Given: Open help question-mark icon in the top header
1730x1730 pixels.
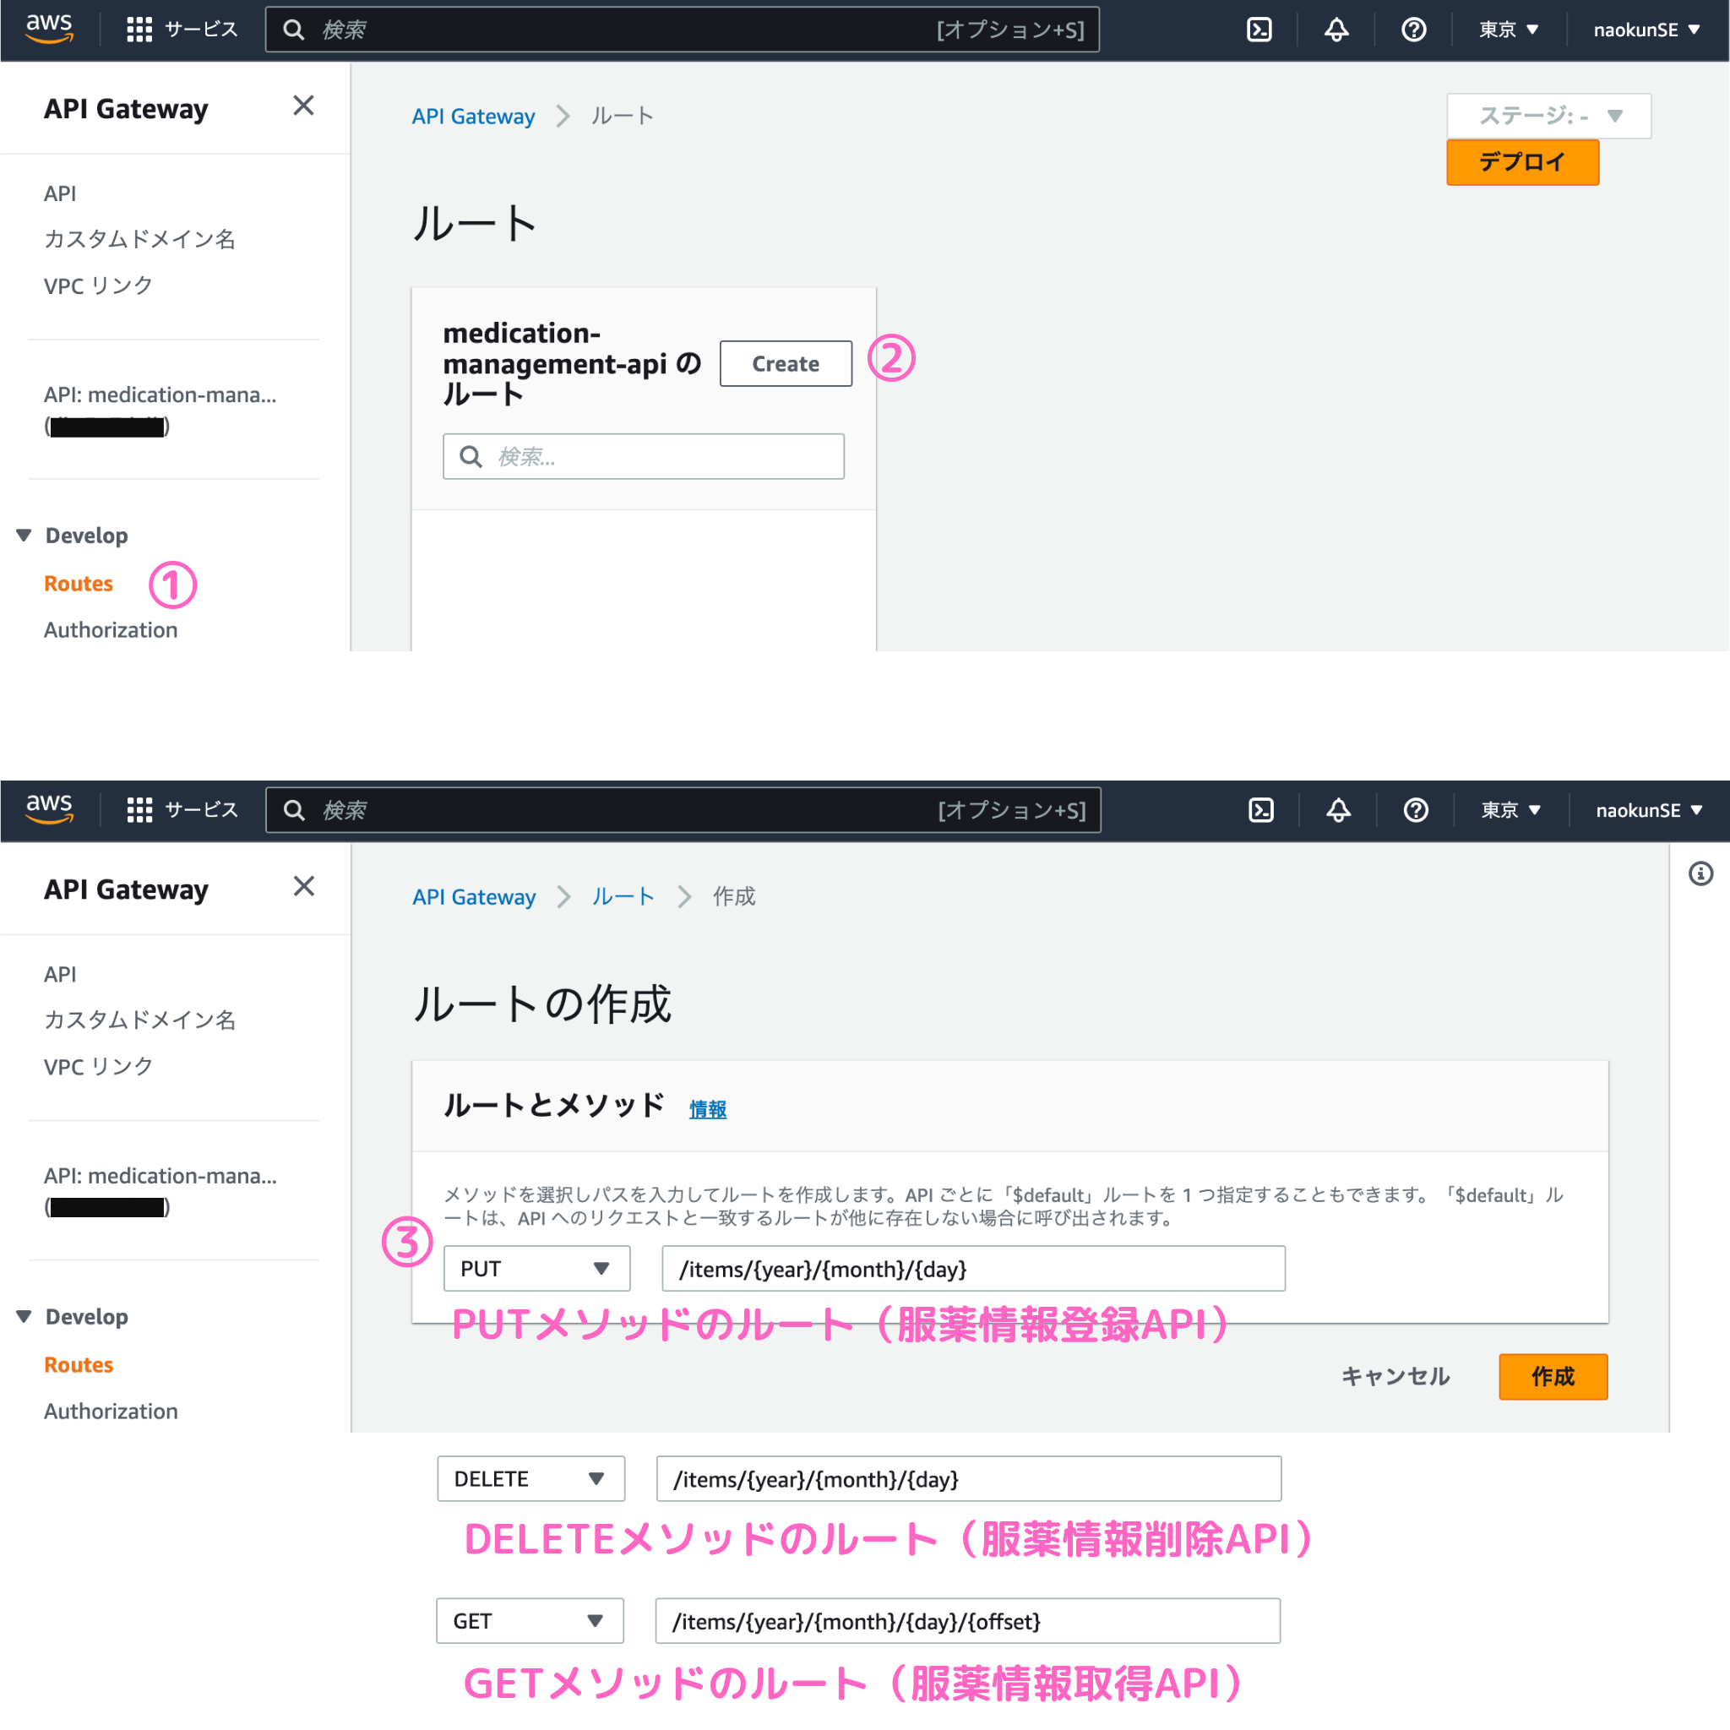Looking at the screenshot, I should pos(1413,30).
